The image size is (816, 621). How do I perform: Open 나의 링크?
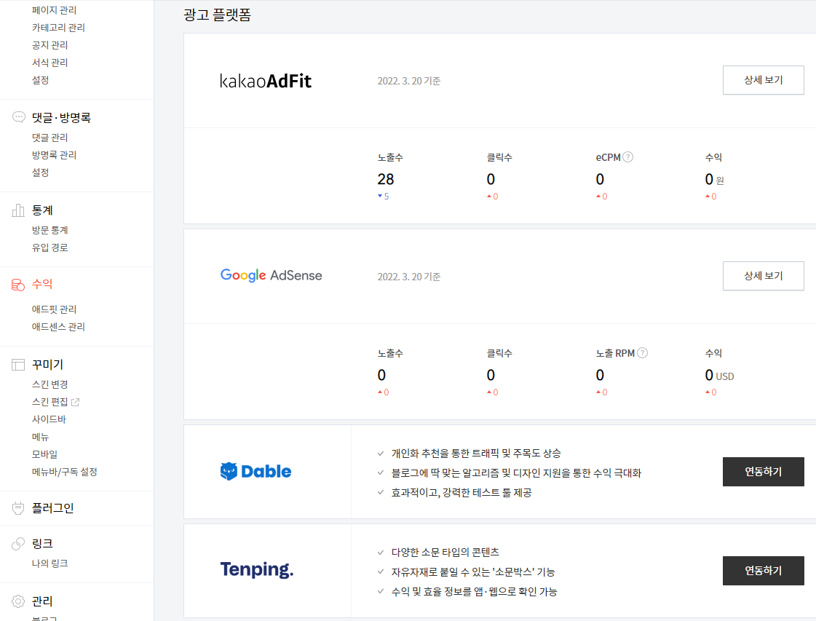[x=50, y=563]
